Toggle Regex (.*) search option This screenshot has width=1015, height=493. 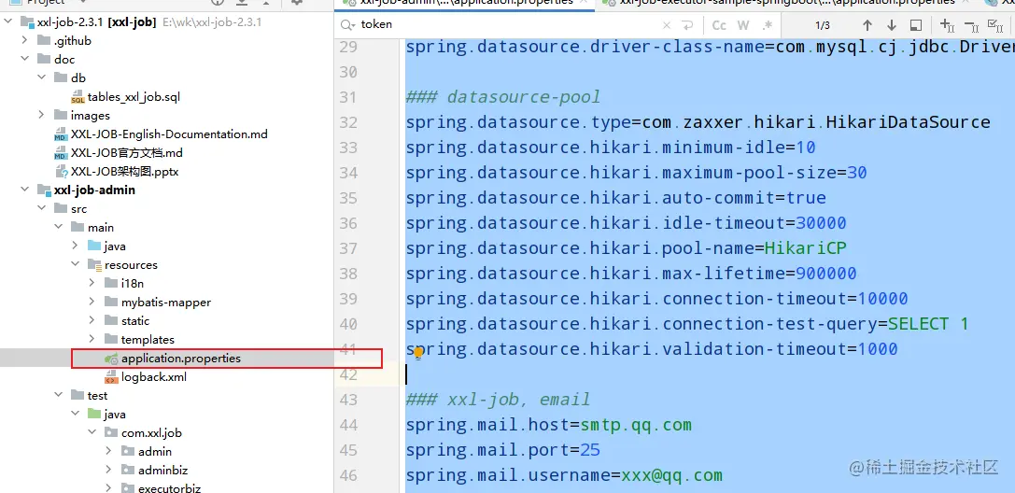[767, 25]
